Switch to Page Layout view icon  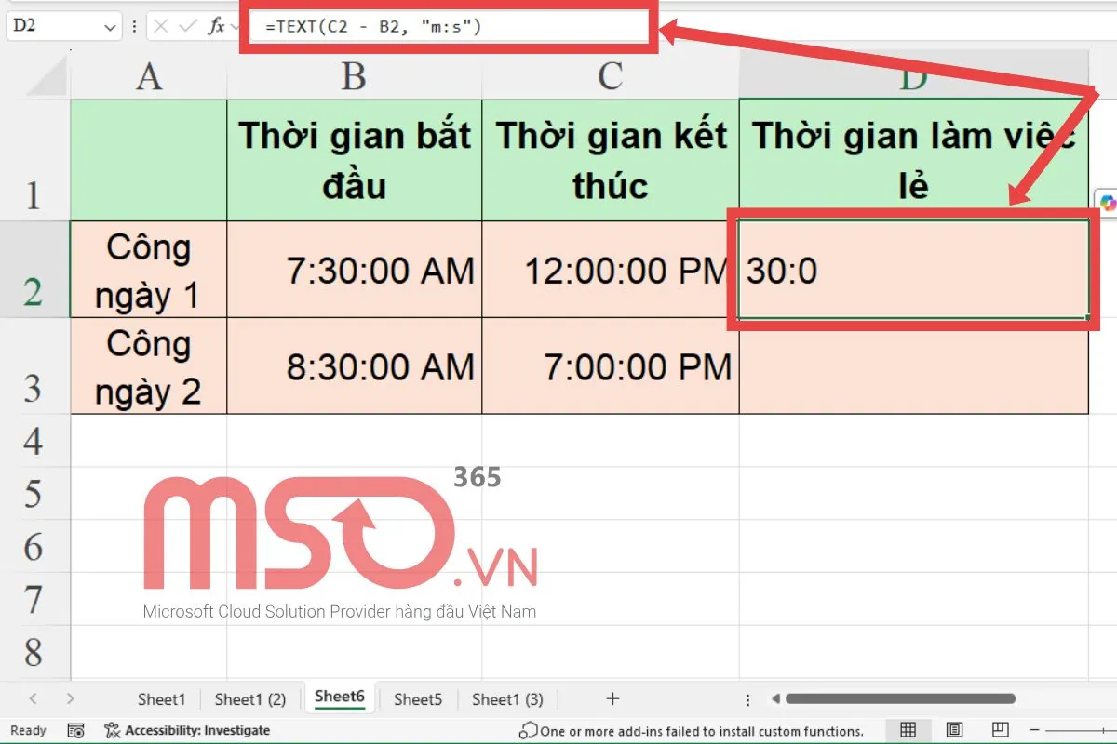(x=954, y=730)
